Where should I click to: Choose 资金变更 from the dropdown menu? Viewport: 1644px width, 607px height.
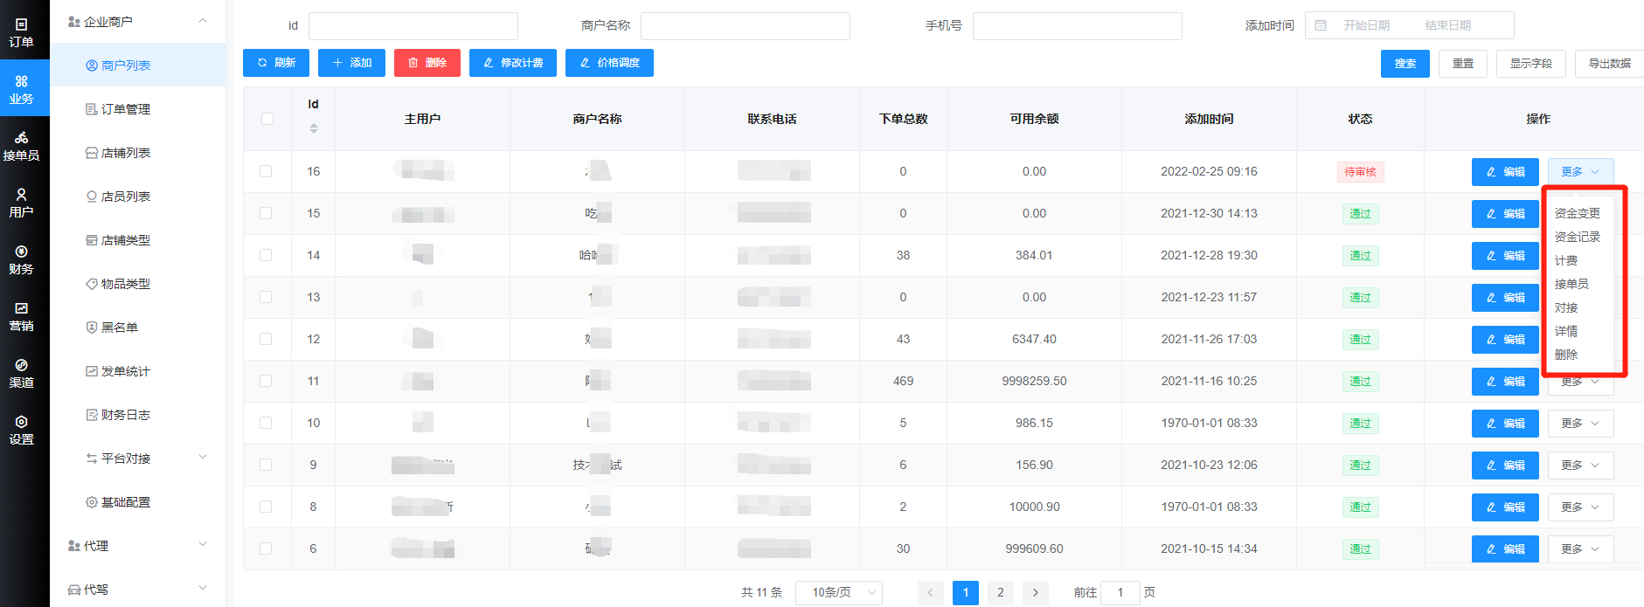1577,213
